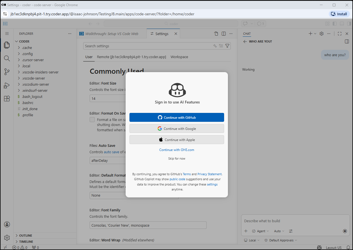Click the filter settings funnel icon

click(x=227, y=46)
